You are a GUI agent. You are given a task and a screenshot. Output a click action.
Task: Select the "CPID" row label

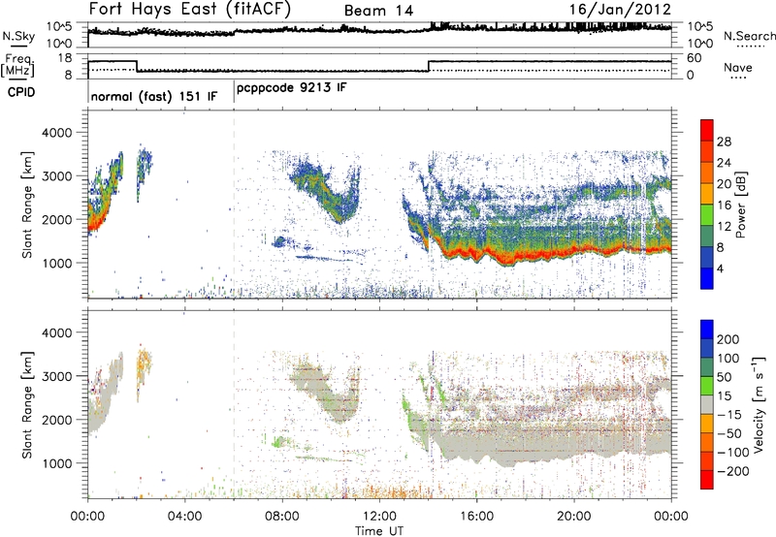21,92
